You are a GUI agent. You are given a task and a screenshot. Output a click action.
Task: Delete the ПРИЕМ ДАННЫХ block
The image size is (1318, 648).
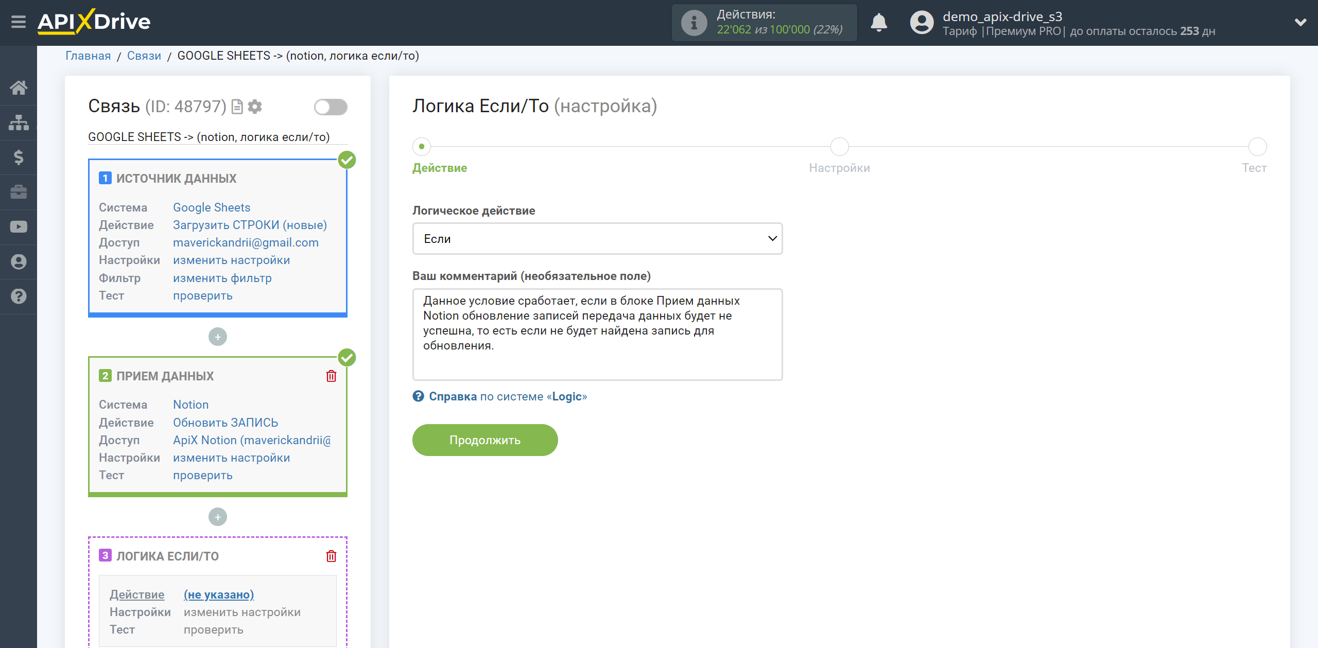(x=331, y=376)
